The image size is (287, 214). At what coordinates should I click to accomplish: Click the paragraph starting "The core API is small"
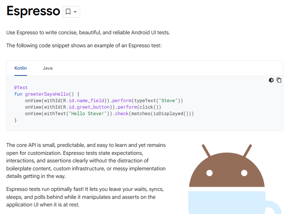(x=86, y=161)
